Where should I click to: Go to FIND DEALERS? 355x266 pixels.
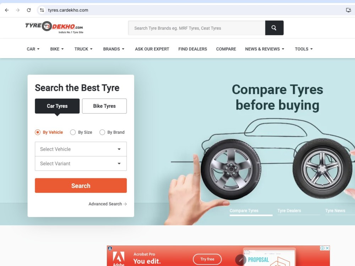(x=192, y=49)
